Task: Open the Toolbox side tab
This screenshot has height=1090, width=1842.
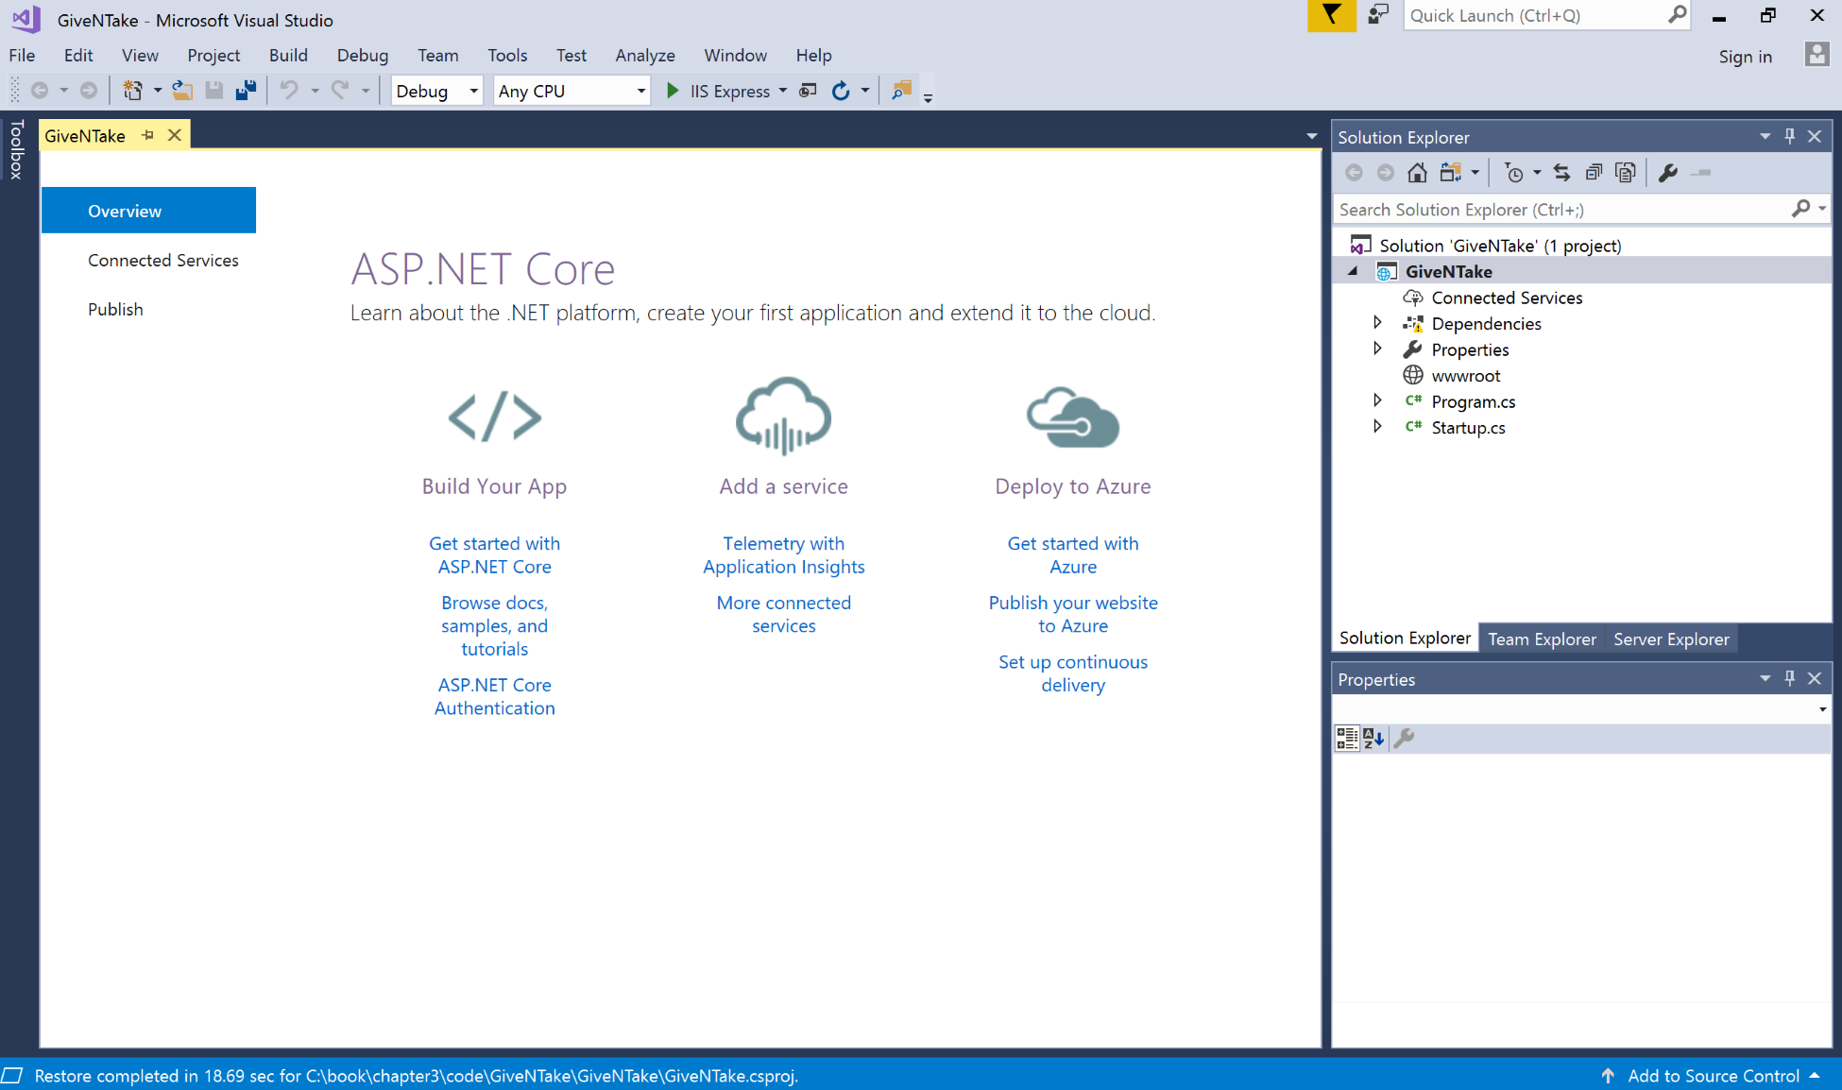Action: (x=16, y=148)
